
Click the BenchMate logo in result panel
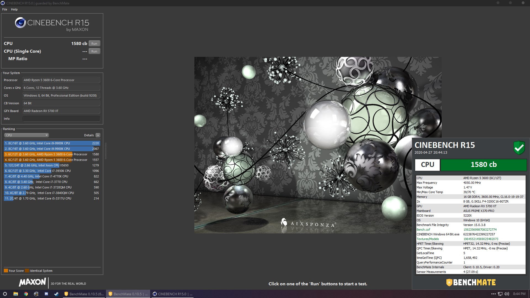coord(471,283)
